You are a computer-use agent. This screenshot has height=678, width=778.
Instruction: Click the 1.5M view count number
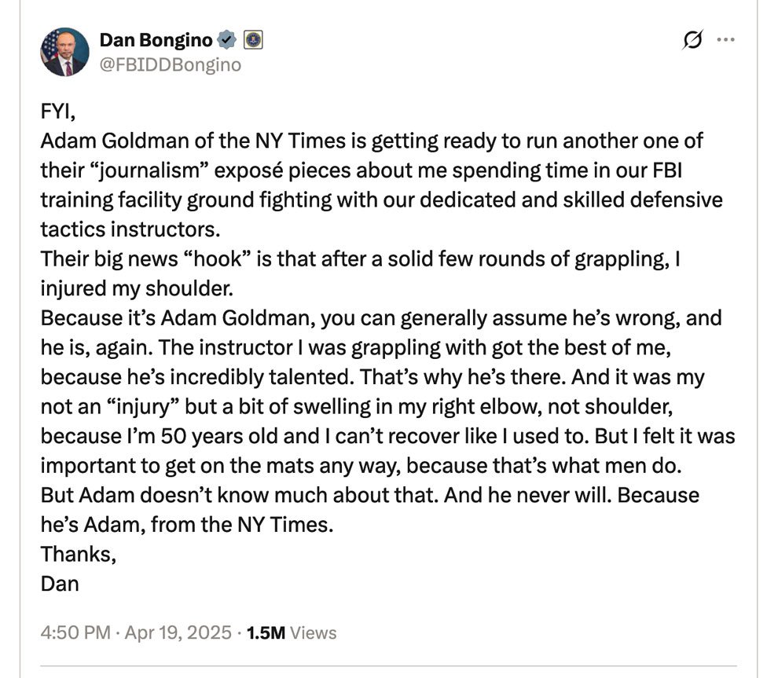coord(266,633)
